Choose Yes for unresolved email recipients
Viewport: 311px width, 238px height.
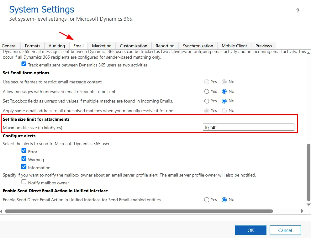(207, 92)
